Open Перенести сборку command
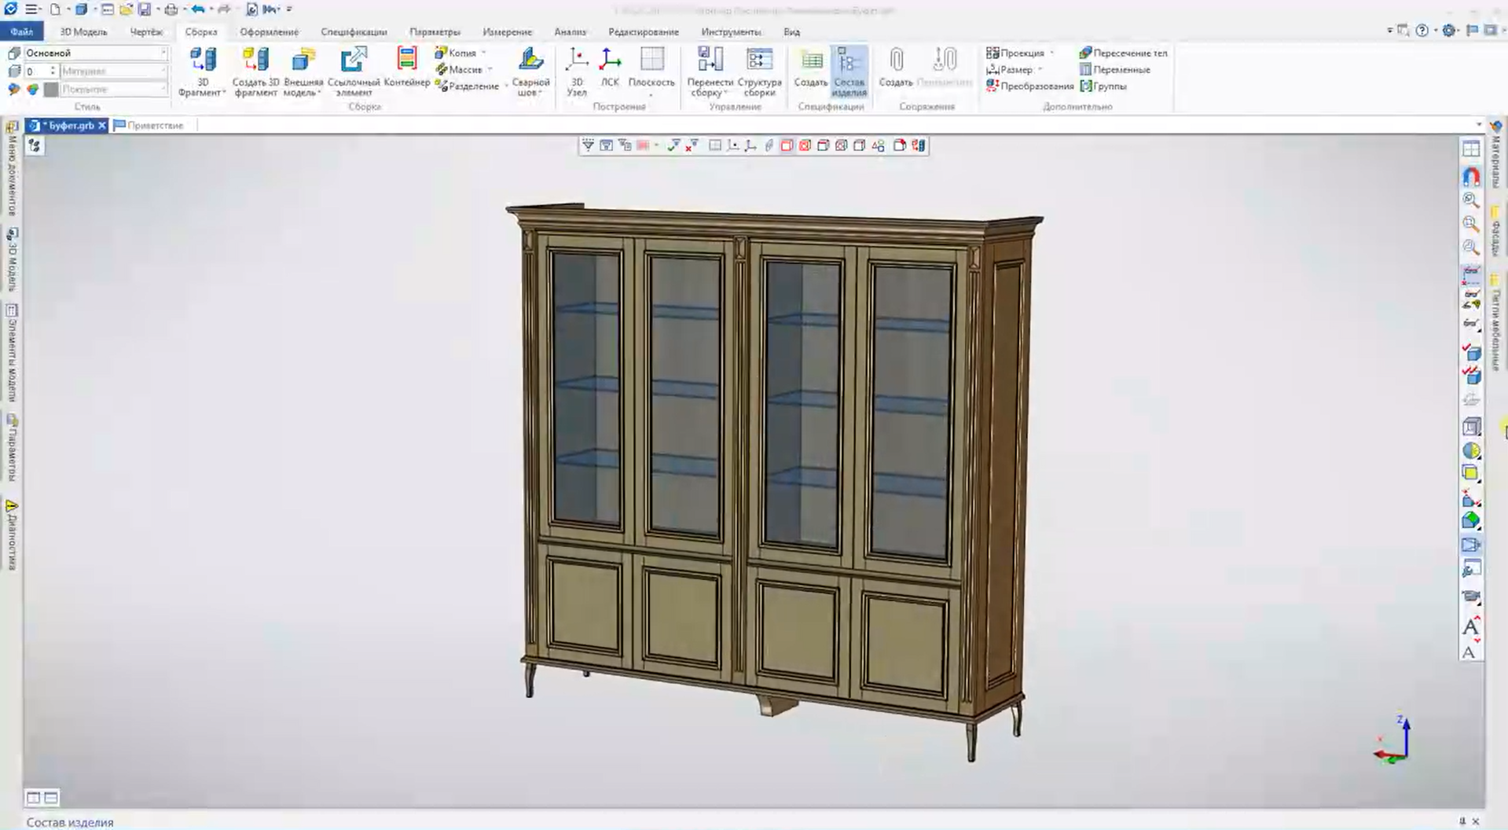This screenshot has width=1508, height=830. point(710,71)
